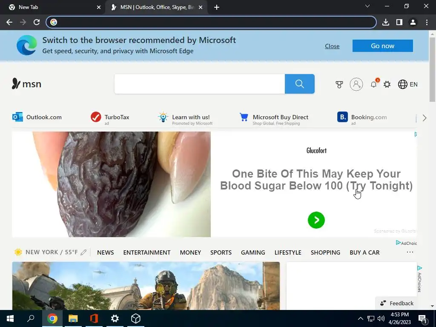
Task: Open a new tab with plus button
Action: [x=217, y=7]
